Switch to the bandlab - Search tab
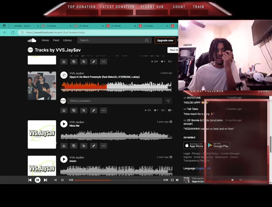The width and height of the screenshot is (272, 207). coord(22,26)
